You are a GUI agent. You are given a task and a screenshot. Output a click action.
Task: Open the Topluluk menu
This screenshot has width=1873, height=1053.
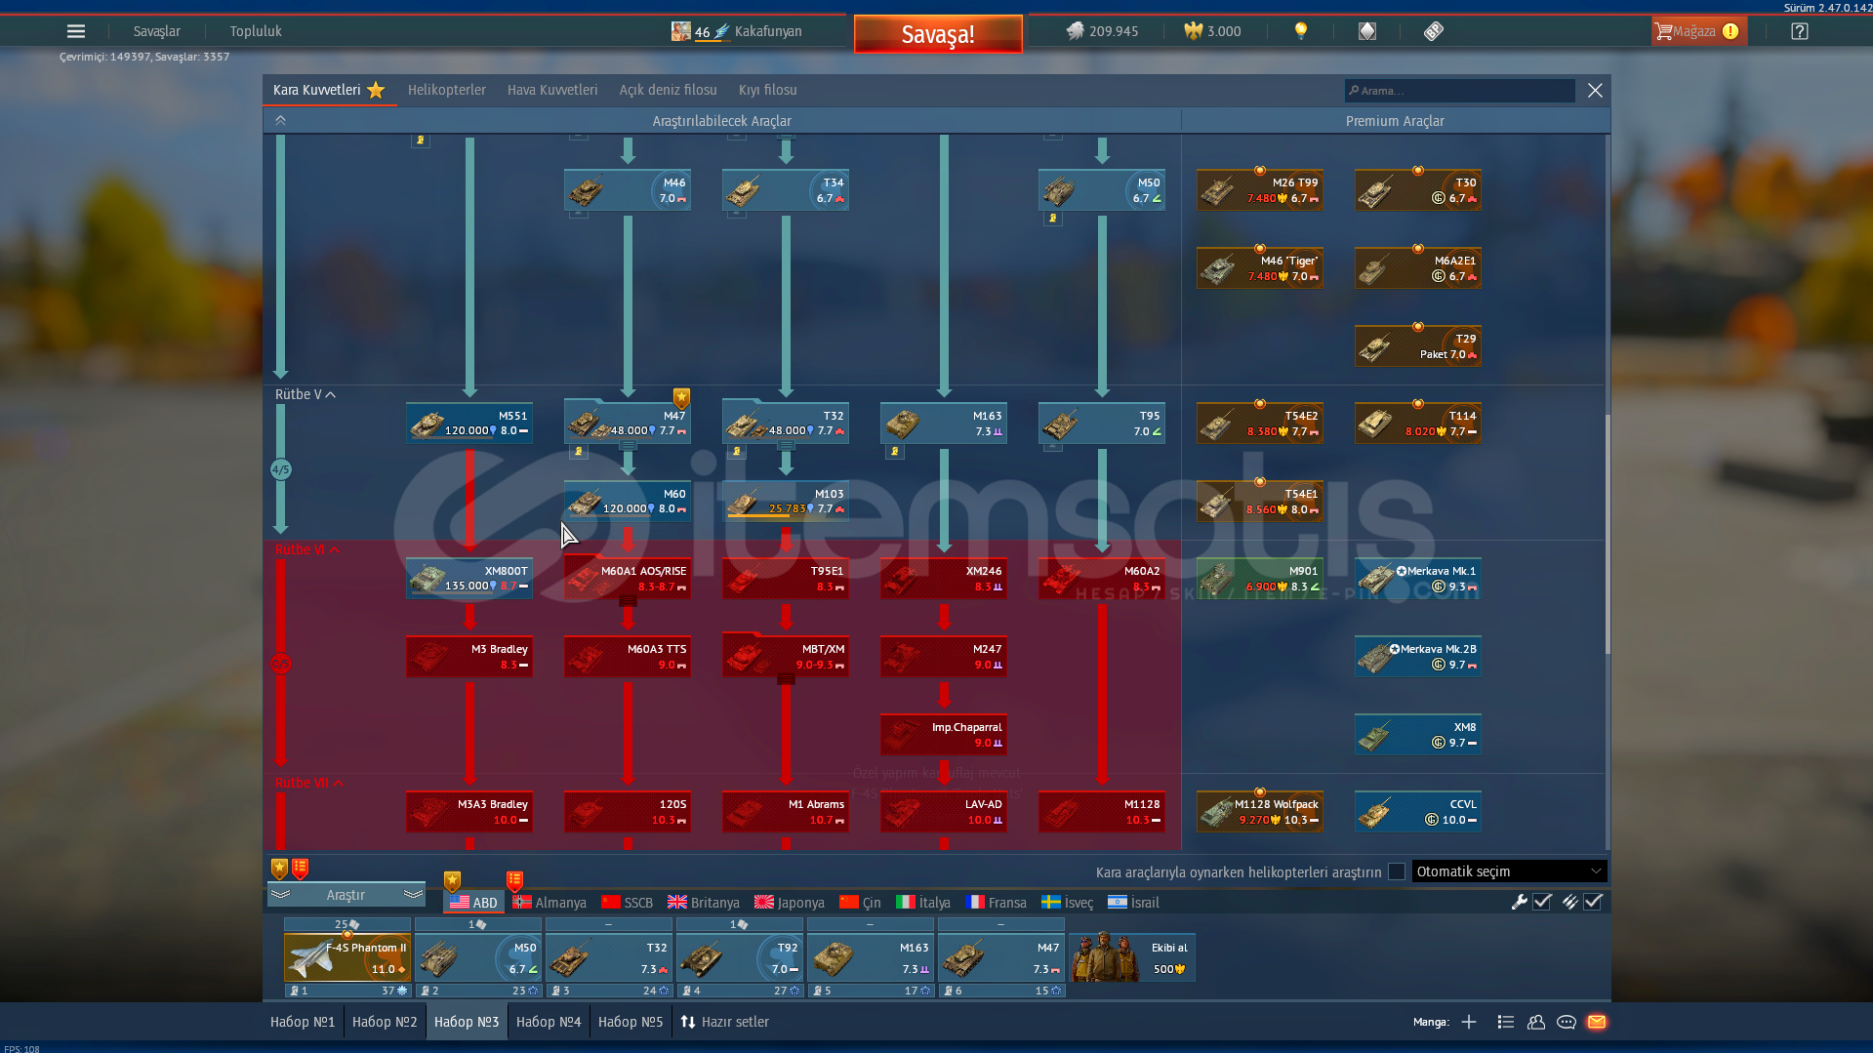click(x=256, y=31)
